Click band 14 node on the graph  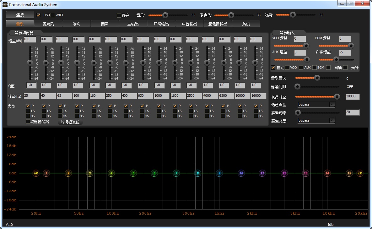[327, 173]
